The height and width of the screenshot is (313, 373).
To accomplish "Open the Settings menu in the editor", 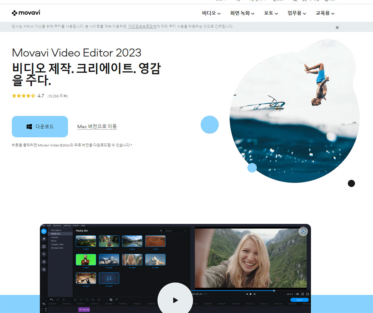I will tap(67, 225).
